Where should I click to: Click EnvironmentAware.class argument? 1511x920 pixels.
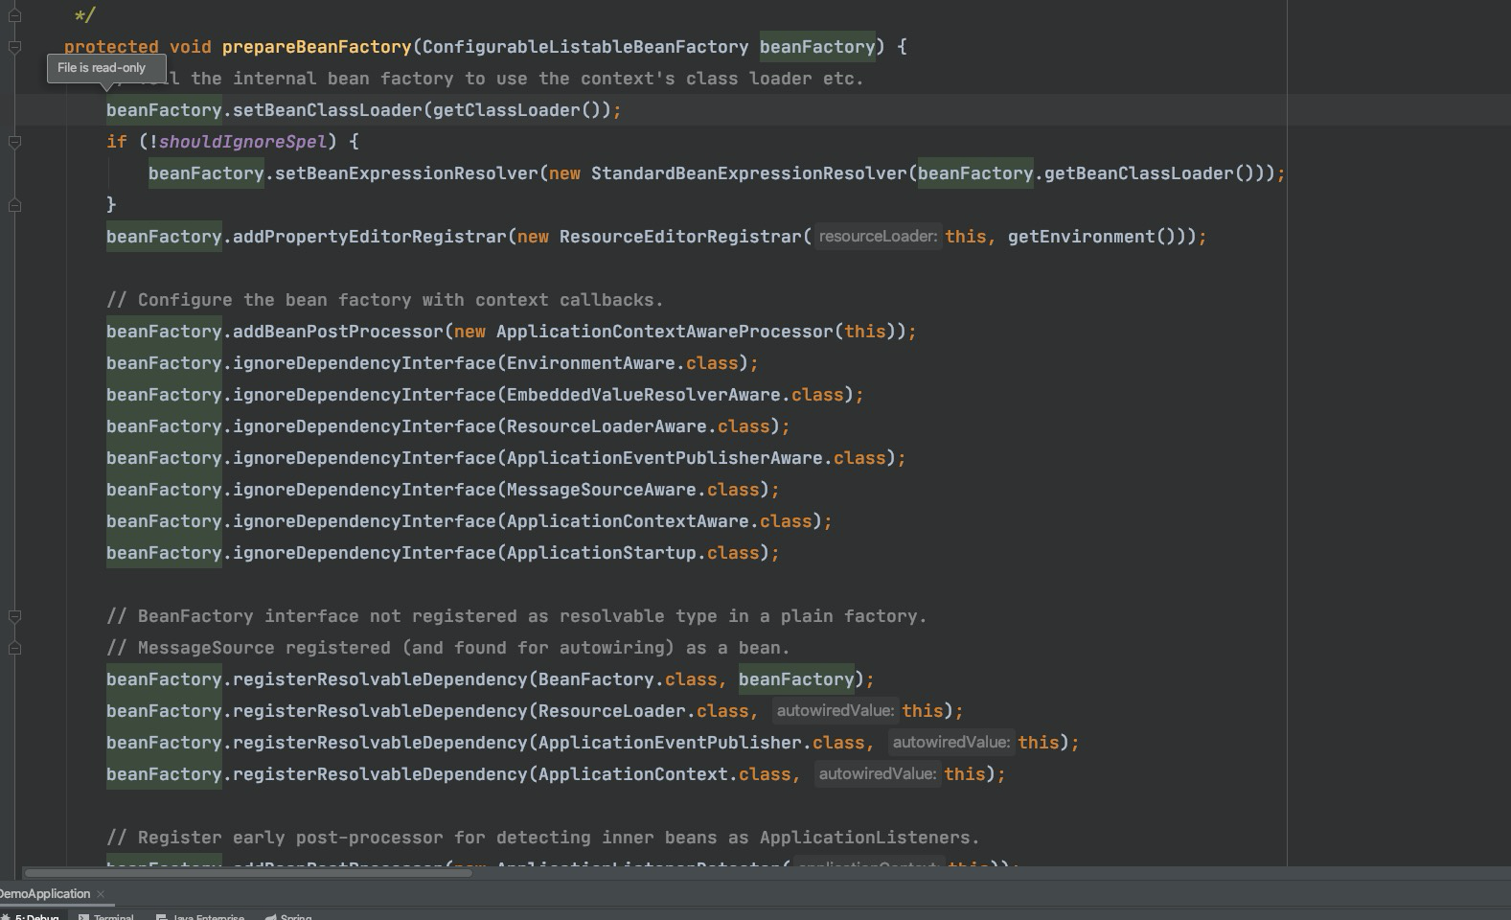coord(623,363)
